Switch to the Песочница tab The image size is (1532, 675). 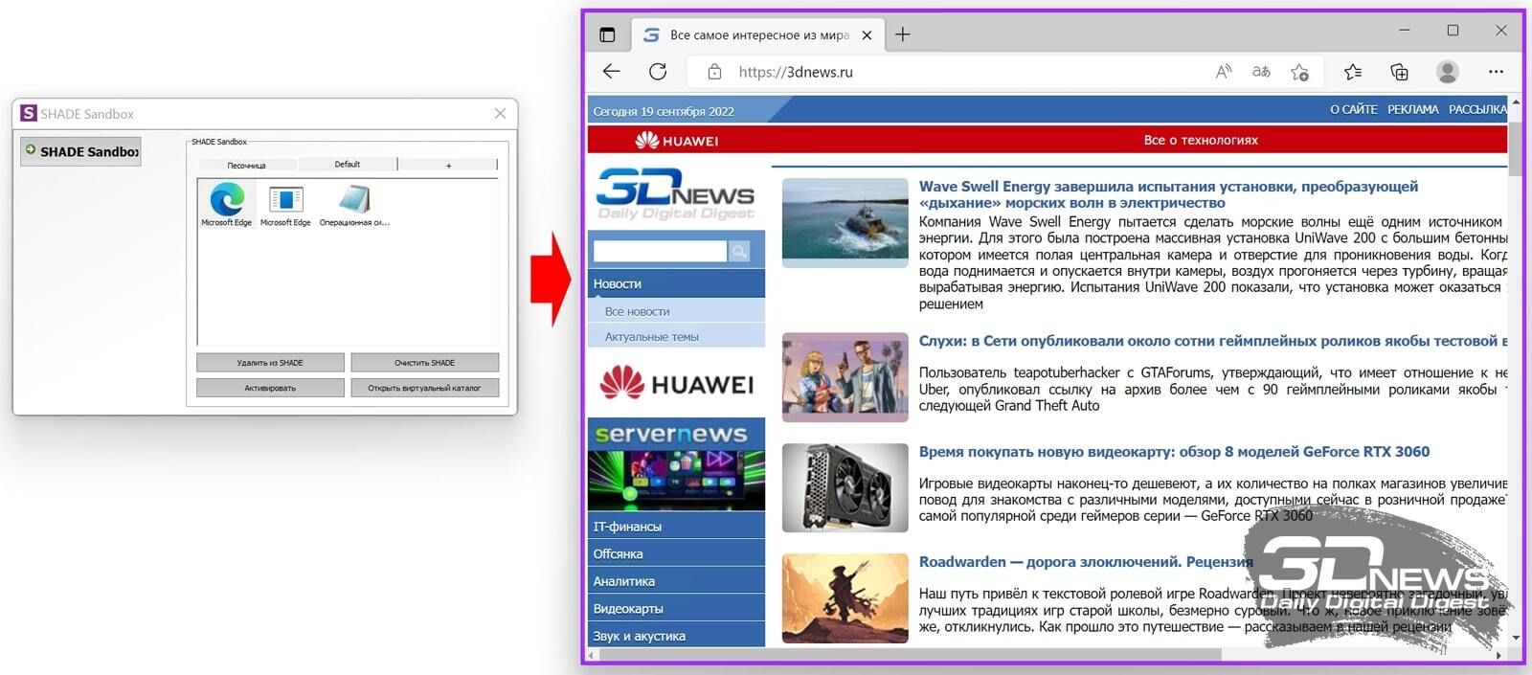point(247,165)
